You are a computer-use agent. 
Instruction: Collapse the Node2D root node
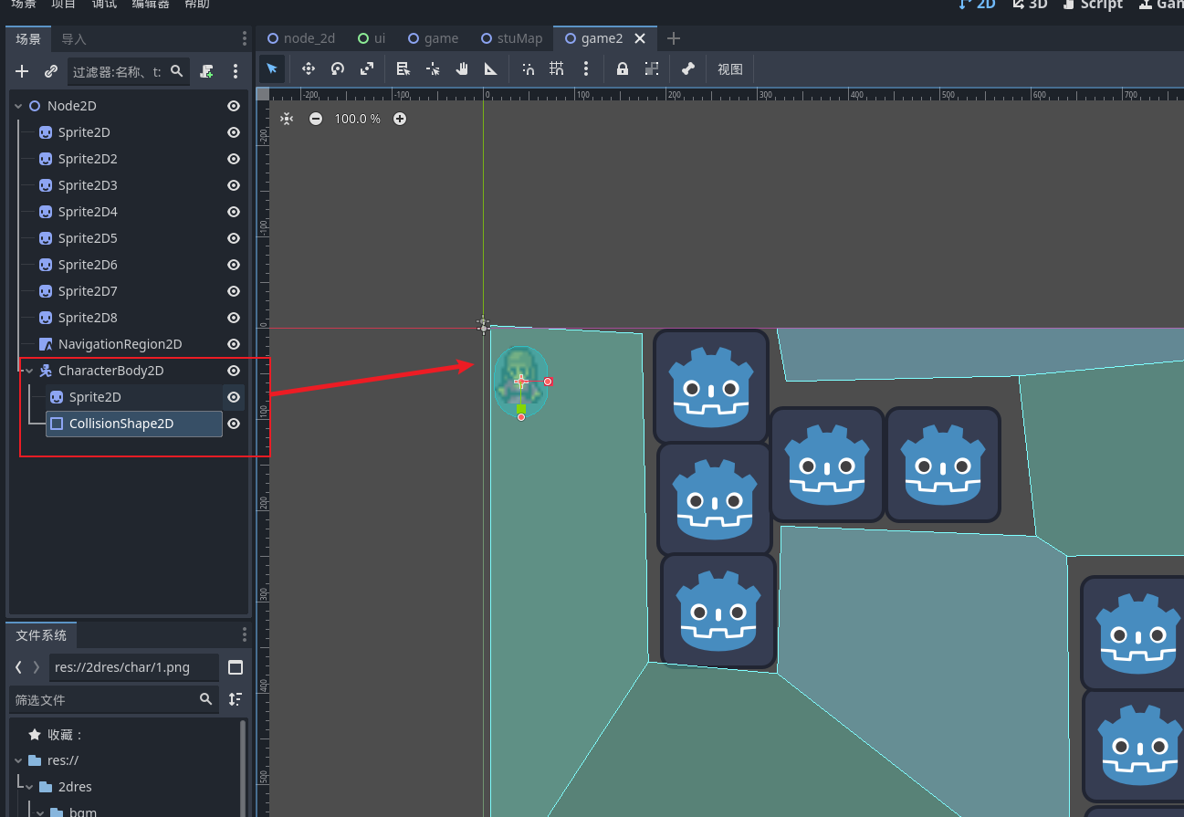coord(18,106)
